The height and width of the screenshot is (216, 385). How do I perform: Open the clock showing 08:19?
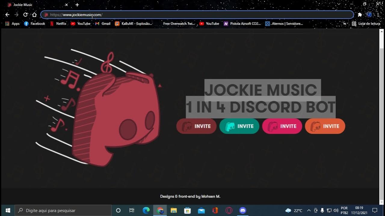(359, 211)
